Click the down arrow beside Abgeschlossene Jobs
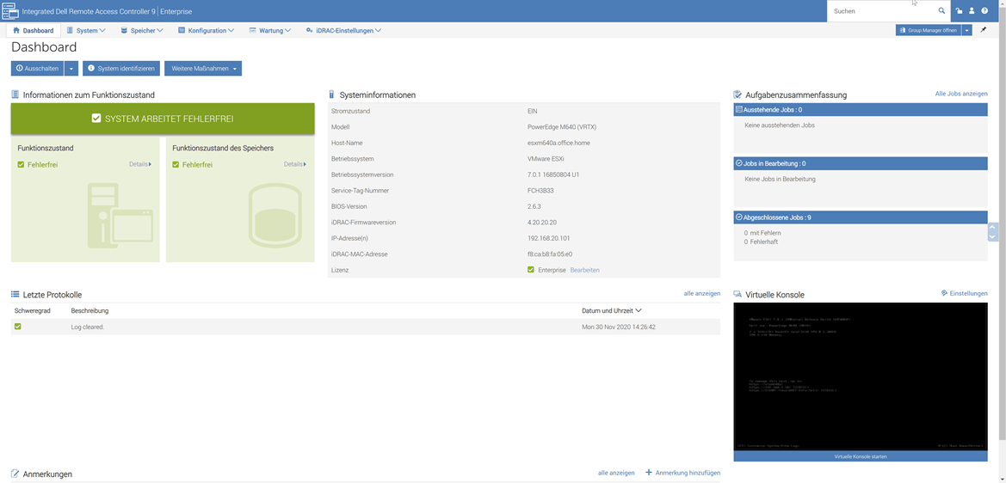The width and height of the screenshot is (1006, 483). tap(992, 237)
